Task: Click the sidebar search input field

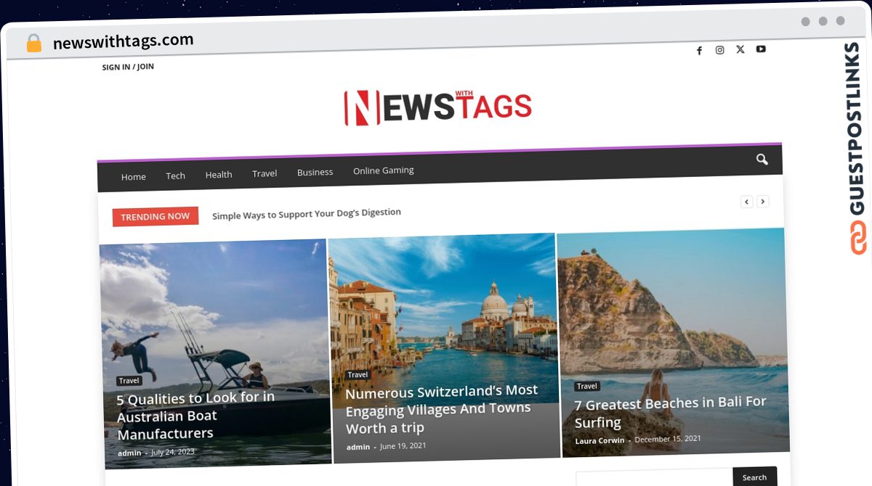Action: coord(654,479)
